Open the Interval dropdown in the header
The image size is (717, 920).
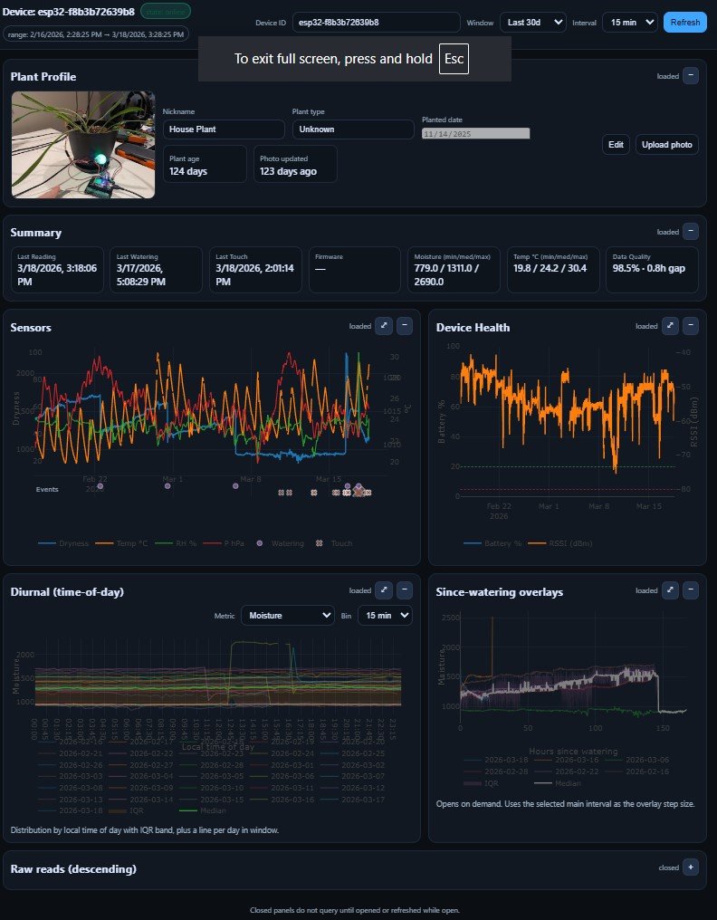629,23
